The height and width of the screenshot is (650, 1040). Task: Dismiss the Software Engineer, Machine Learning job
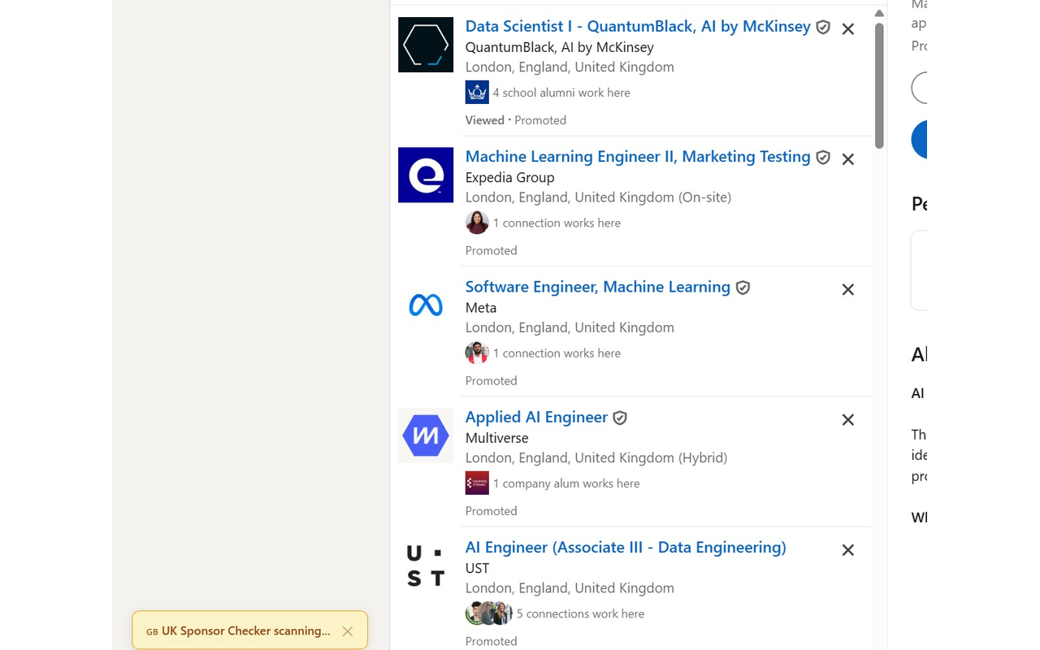tap(848, 289)
